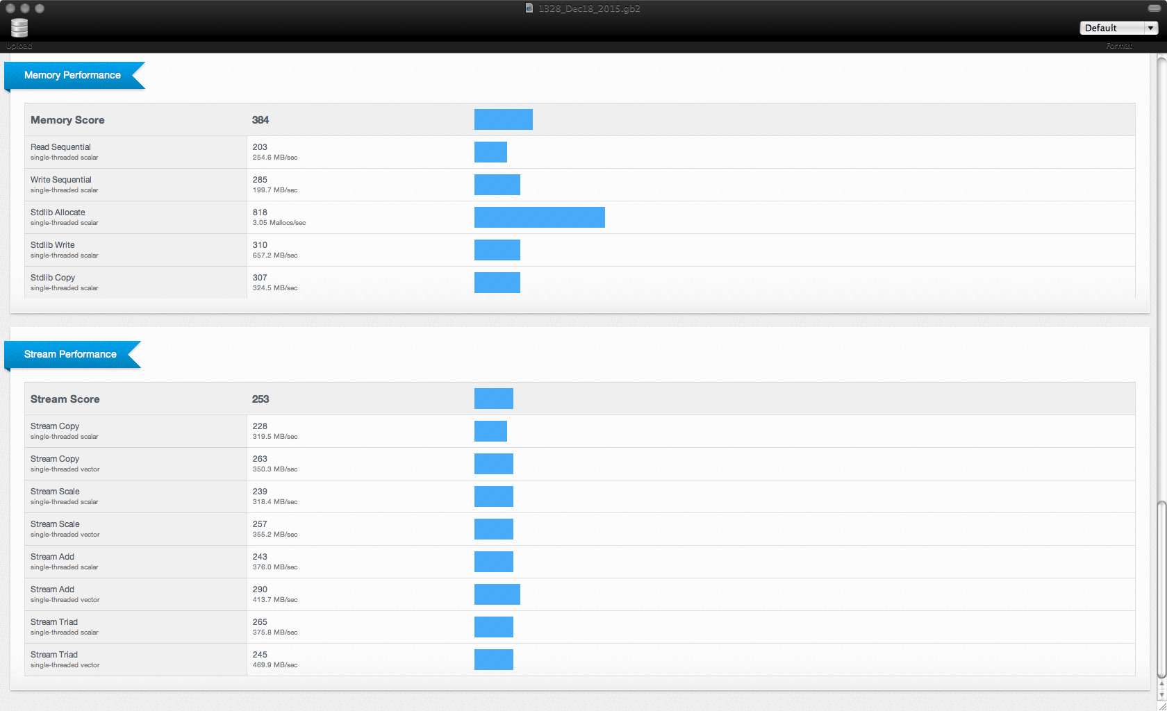Viewport: 1167px width, 711px height.
Task: Click the 254.6 MB/sec Read Sequential value
Action: [275, 158]
